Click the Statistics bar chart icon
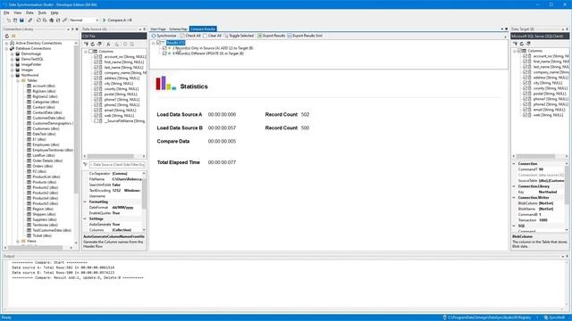The image size is (572, 321). [x=166, y=83]
